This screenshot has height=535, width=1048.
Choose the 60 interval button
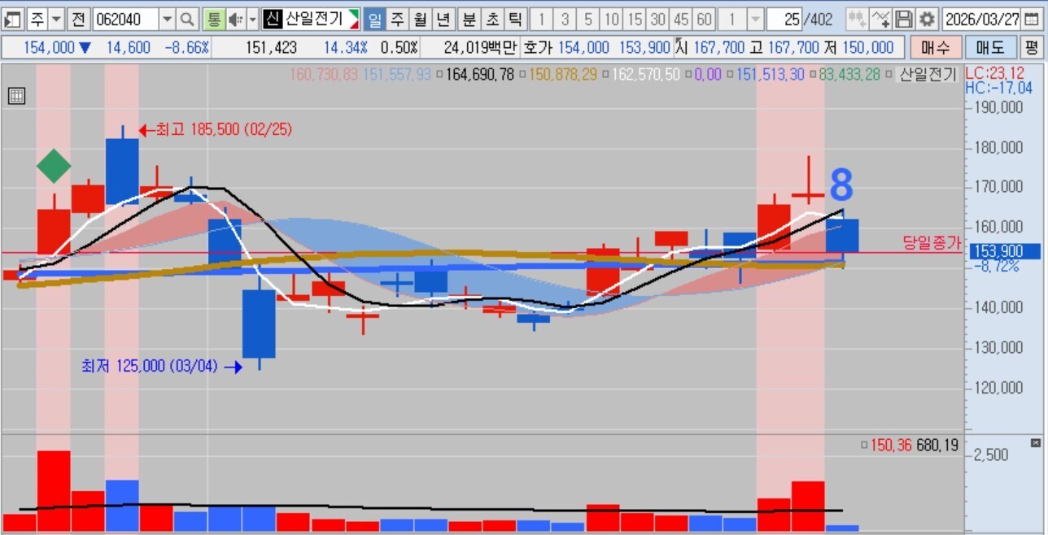[705, 19]
